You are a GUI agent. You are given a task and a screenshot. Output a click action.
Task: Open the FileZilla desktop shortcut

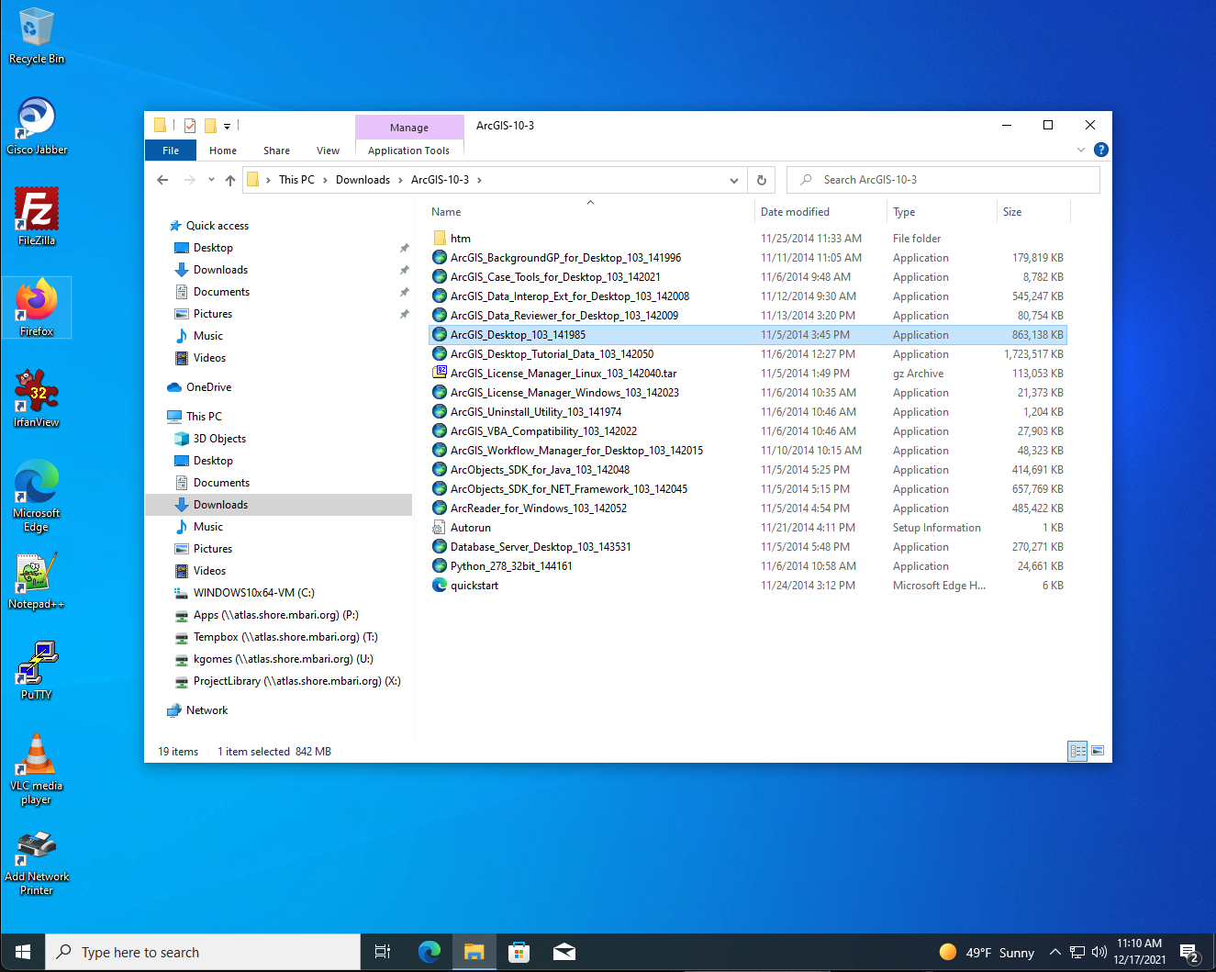point(37,217)
